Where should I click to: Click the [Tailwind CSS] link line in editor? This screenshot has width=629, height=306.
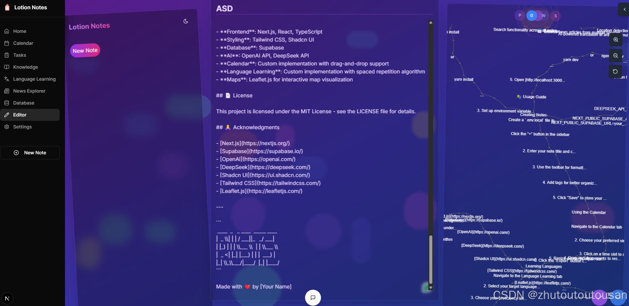pos(268,183)
